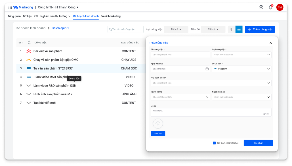Click the Tên công việc input field
This screenshot has height=166, width=292.
(x=180, y=55)
